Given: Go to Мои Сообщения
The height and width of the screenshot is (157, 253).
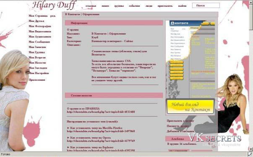Looking at the screenshot, I should [39, 42].
